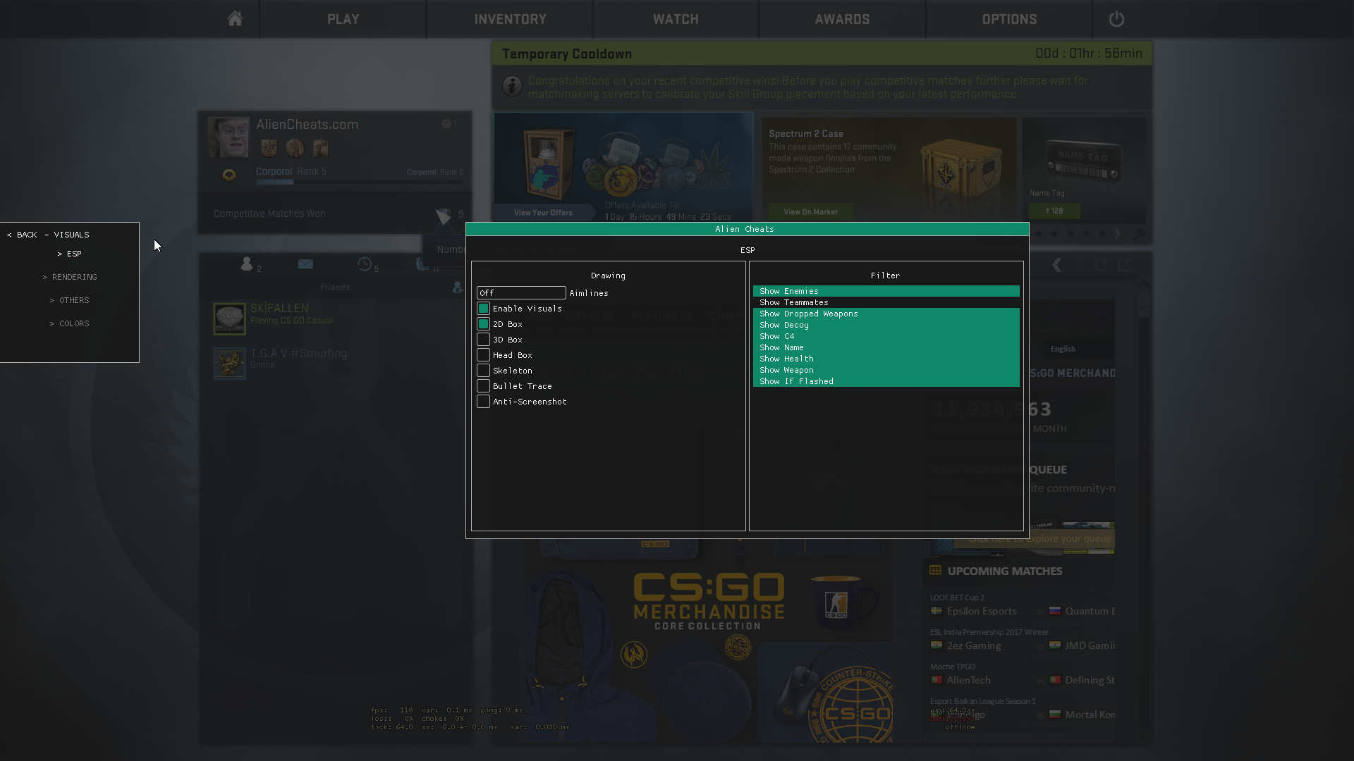The width and height of the screenshot is (1354, 761).
Task: Click the power quit icon
Action: [x=1116, y=19]
